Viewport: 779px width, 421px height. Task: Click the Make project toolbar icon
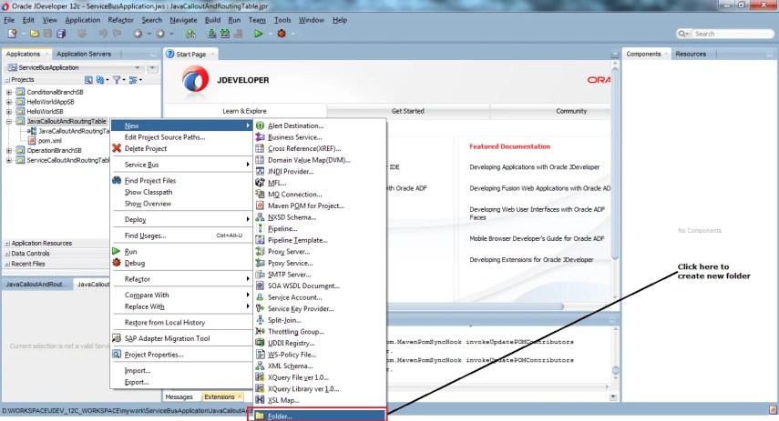[211, 34]
